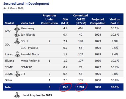Image resolution: width=126 pixels, height=99 pixels.
Task: Select the Mega Region II park name
Action: pyautogui.click(x=30, y=61)
